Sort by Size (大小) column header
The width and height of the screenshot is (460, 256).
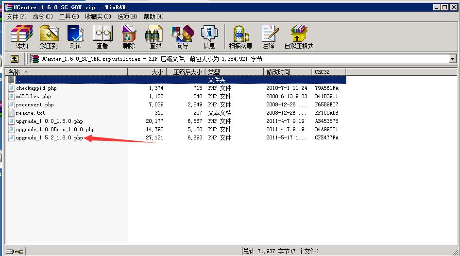(147, 72)
